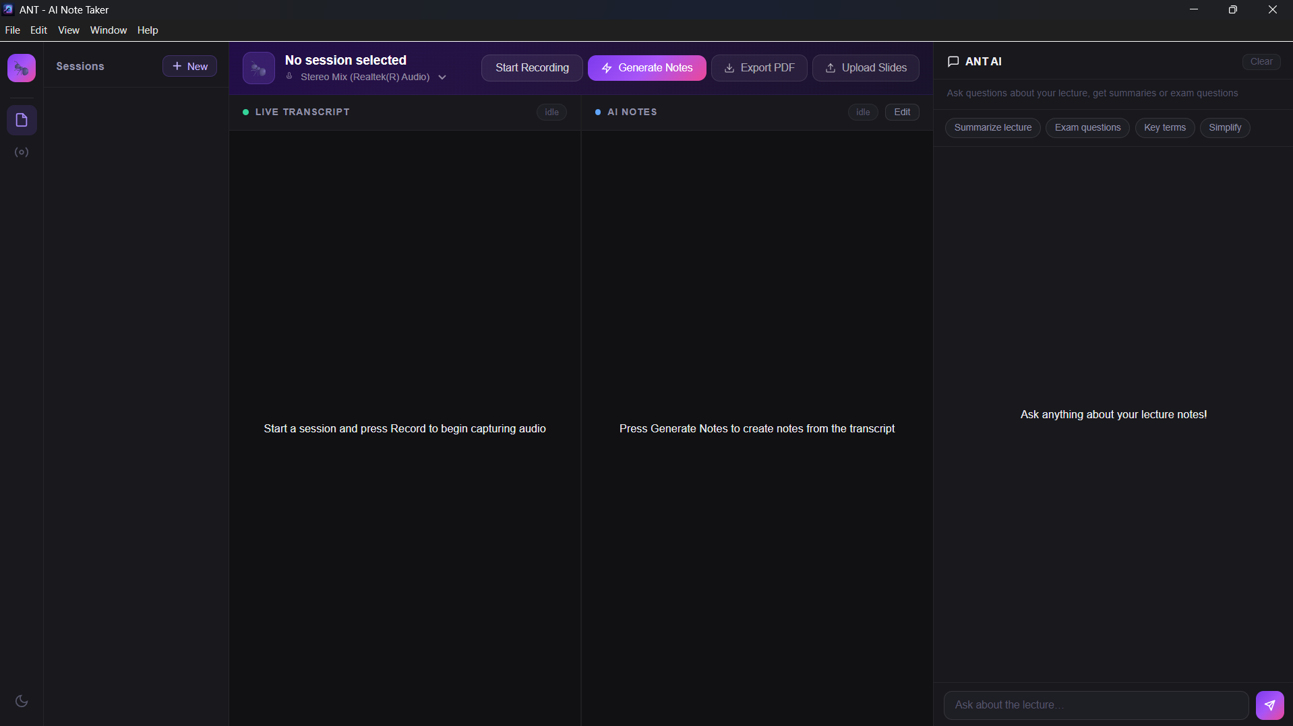Minimize the ANT window

pos(1194,9)
